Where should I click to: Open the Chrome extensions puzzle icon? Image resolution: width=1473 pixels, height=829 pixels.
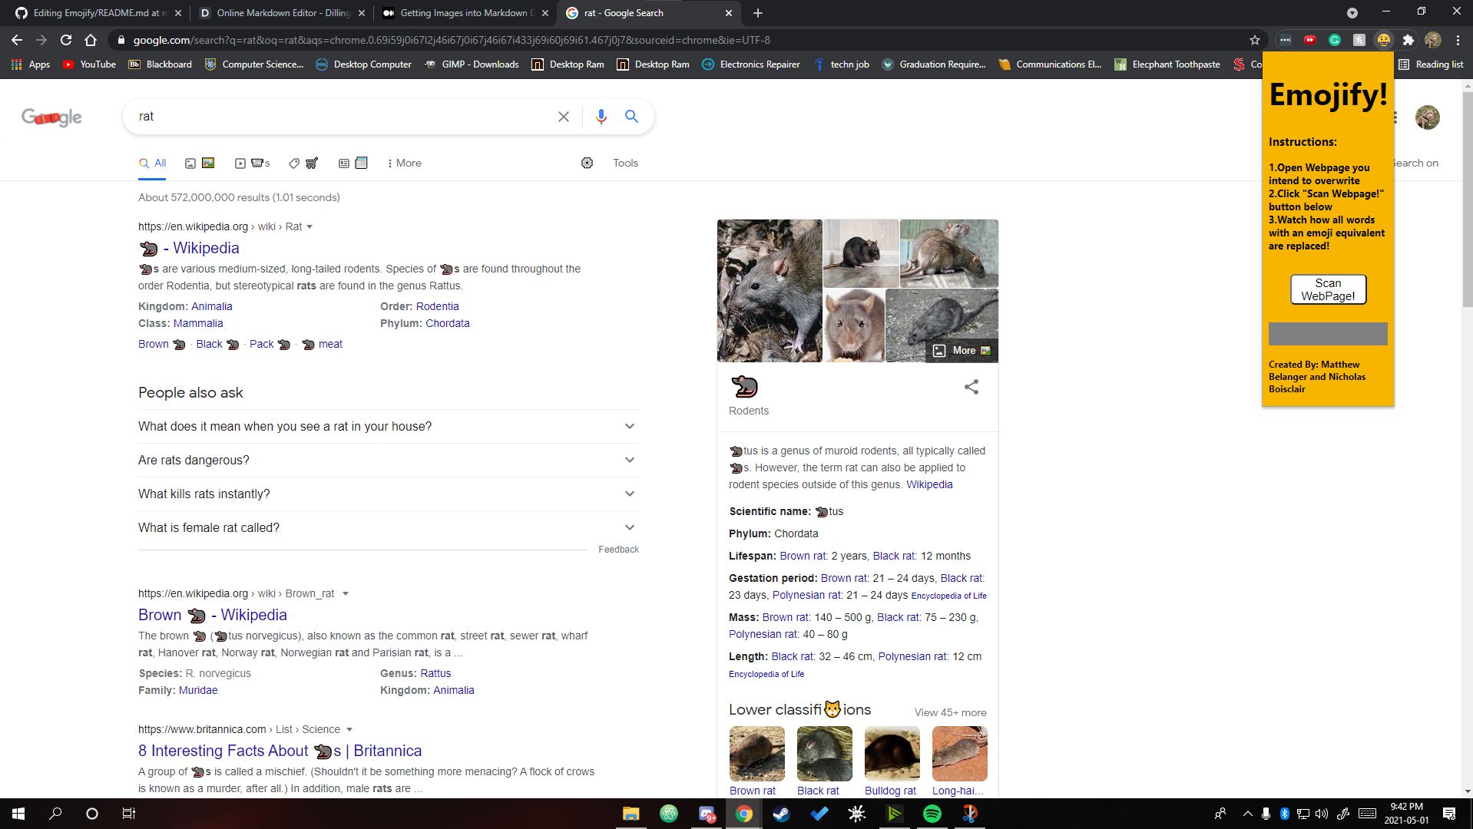(x=1408, y=40)
